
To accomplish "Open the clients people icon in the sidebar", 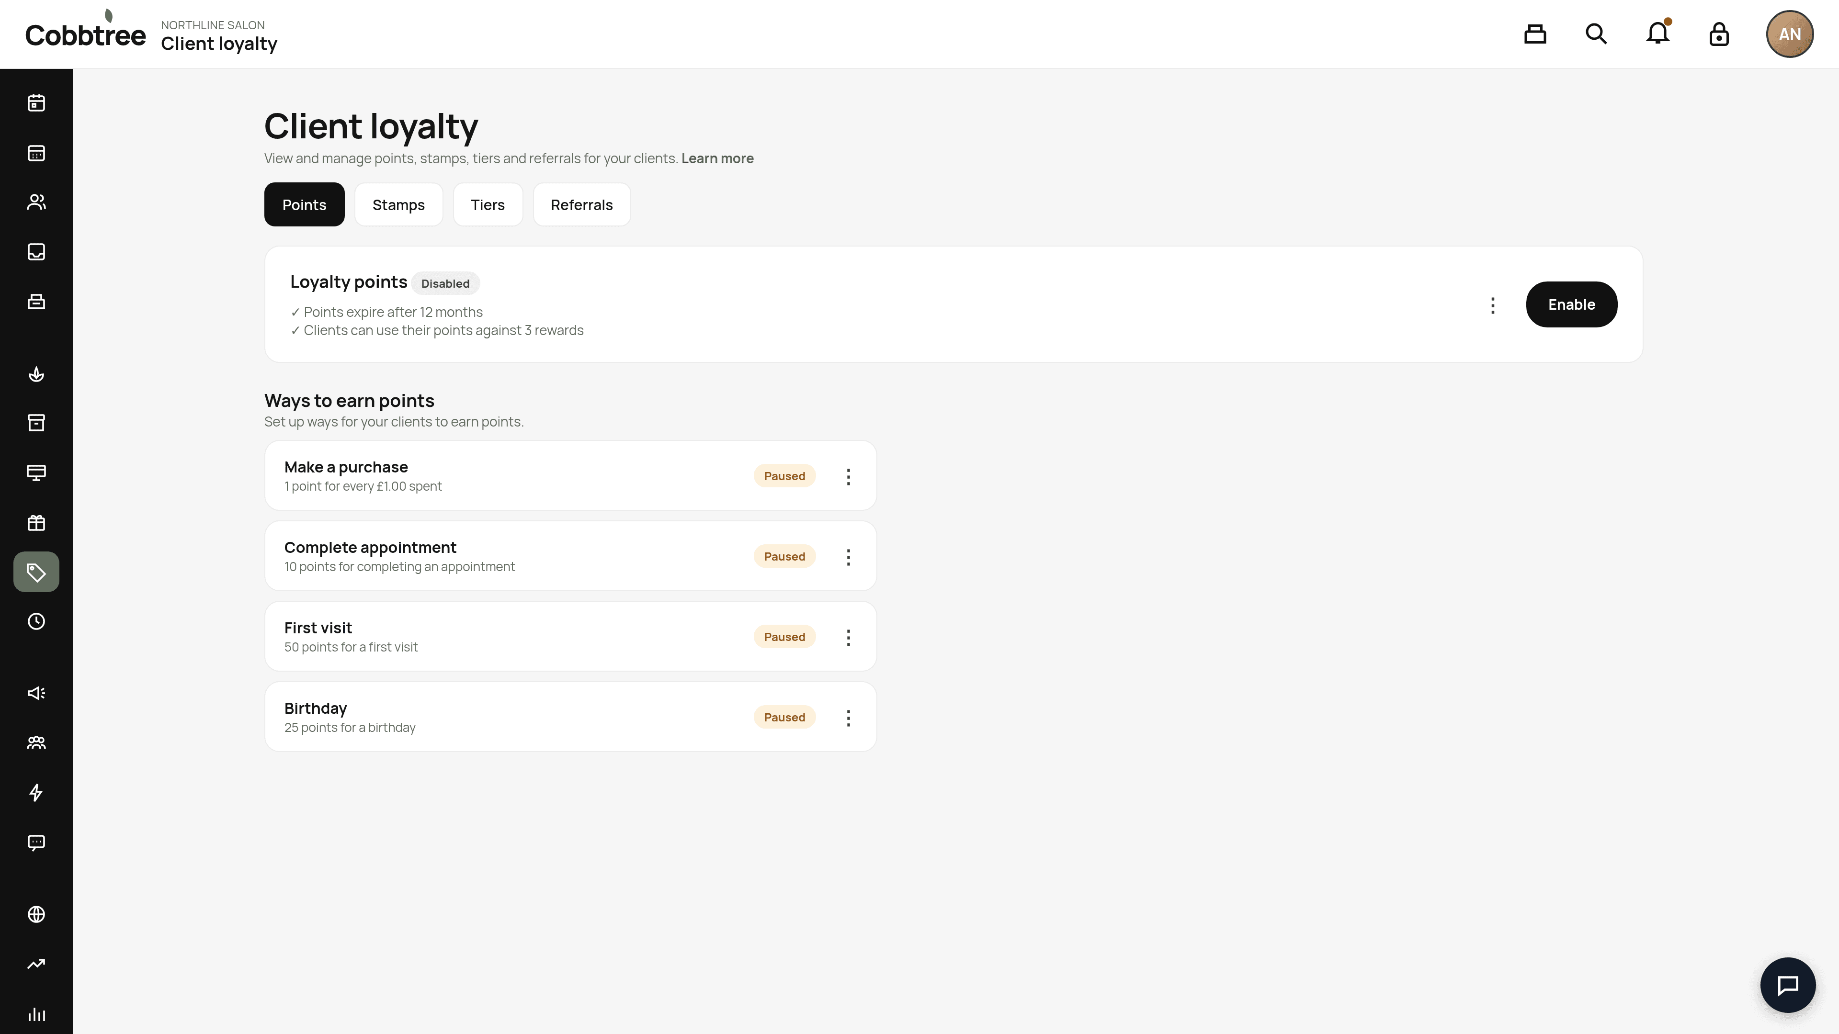I will 36,202.
